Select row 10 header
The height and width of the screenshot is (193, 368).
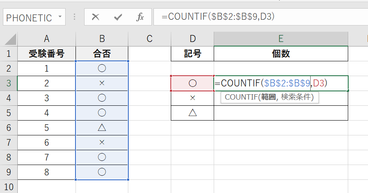8,187
